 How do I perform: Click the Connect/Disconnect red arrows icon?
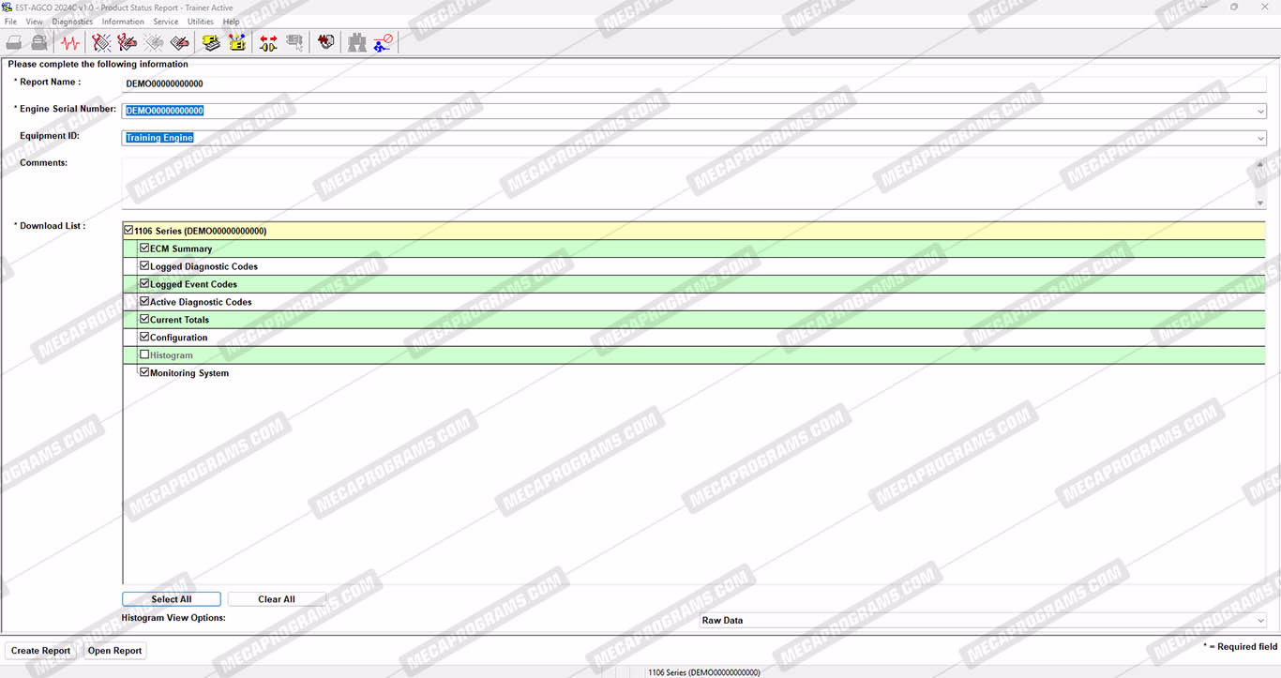point(268,42)
